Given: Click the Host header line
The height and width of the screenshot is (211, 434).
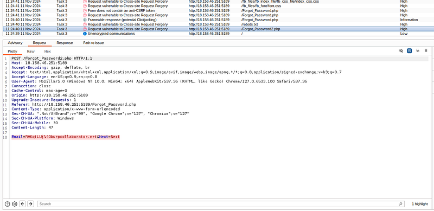Looking at the screenshot, I should 39,63.
